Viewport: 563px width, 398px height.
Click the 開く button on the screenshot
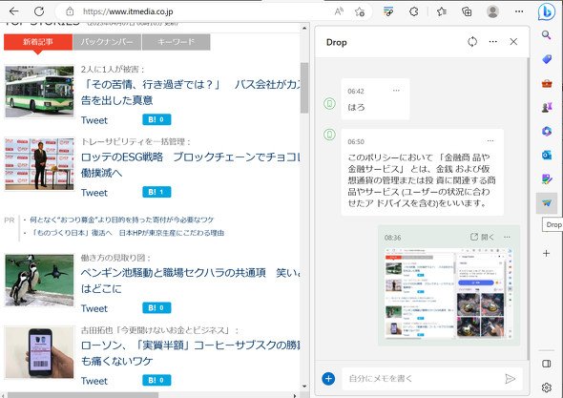point(482,237)
